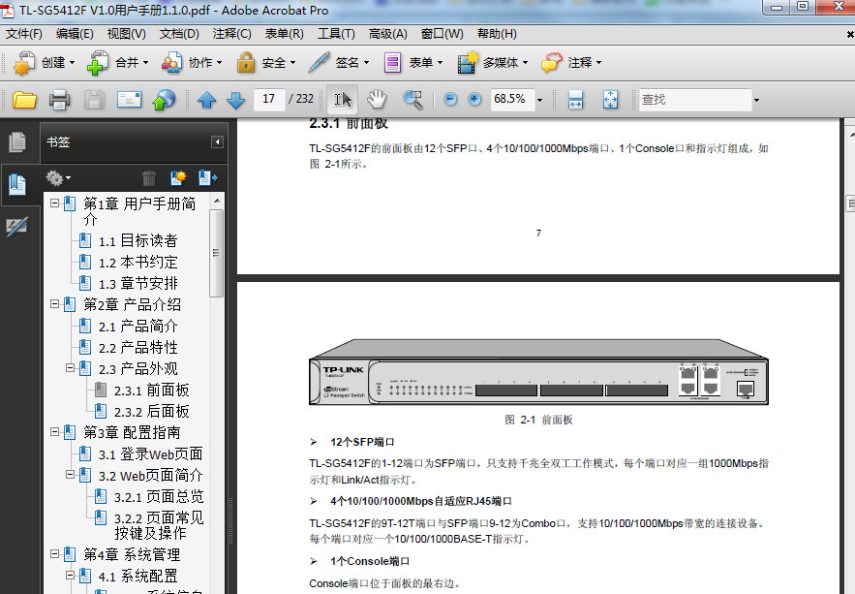Select bookmark 2.2 产品特性

tap(137, 347)
